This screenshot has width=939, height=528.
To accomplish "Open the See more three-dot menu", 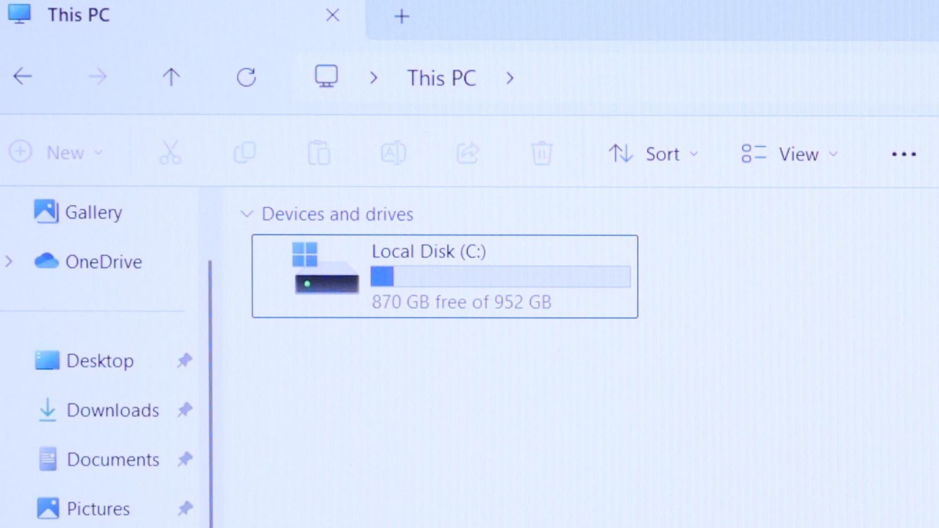I will (x=904, y=154).
